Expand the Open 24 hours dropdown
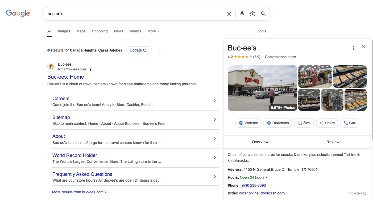The height and width of the screenshot is (200, 373). pos(254,177)
